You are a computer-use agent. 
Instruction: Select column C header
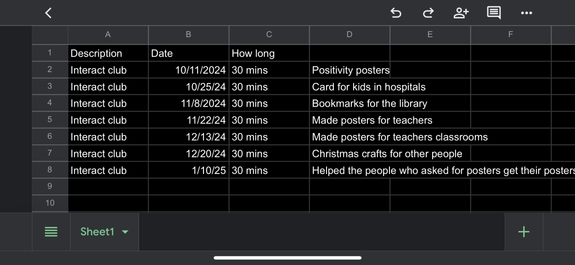tap(269, 35)
